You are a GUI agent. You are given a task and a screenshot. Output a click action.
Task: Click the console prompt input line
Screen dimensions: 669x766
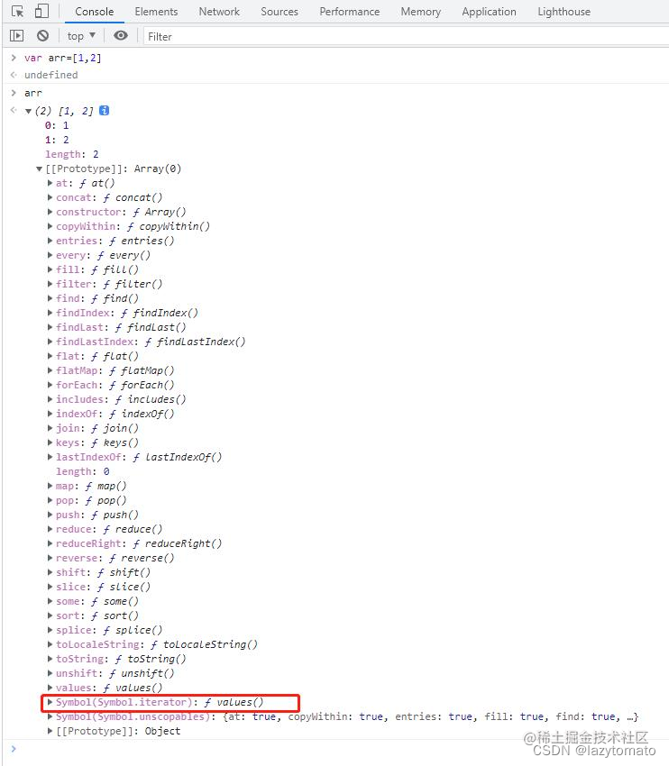337,749
